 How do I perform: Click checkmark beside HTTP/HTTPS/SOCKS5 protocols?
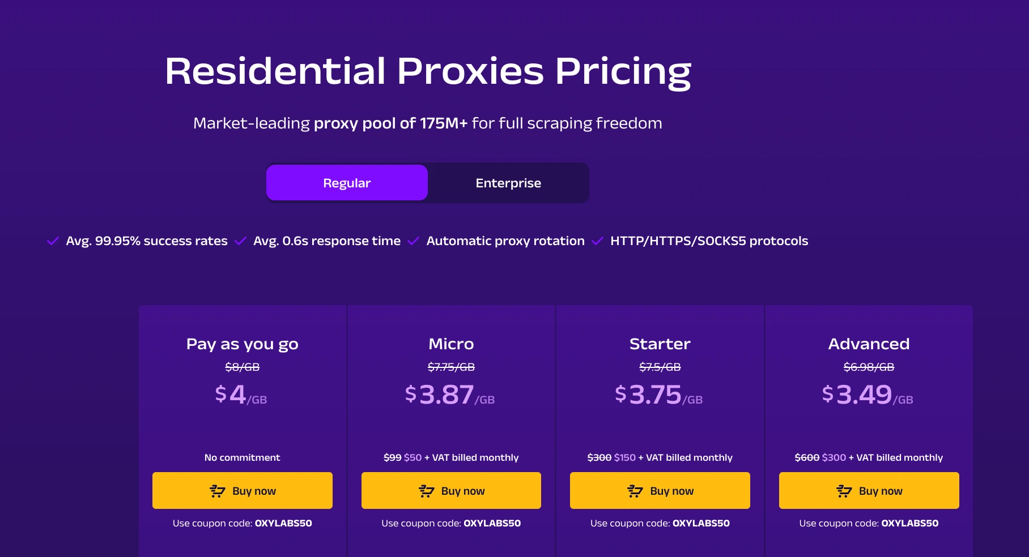597,241
